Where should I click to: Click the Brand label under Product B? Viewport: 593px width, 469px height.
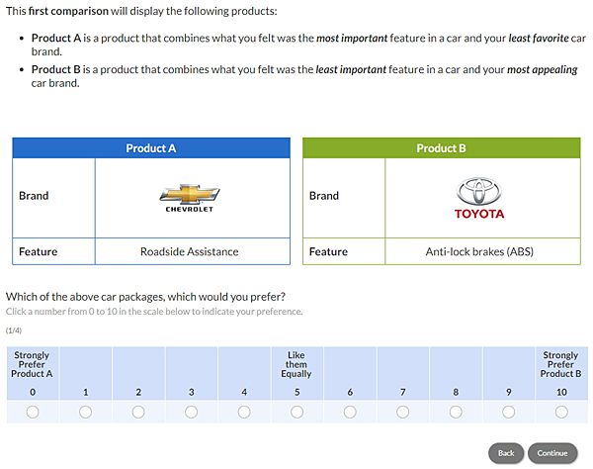pos(324,196)
